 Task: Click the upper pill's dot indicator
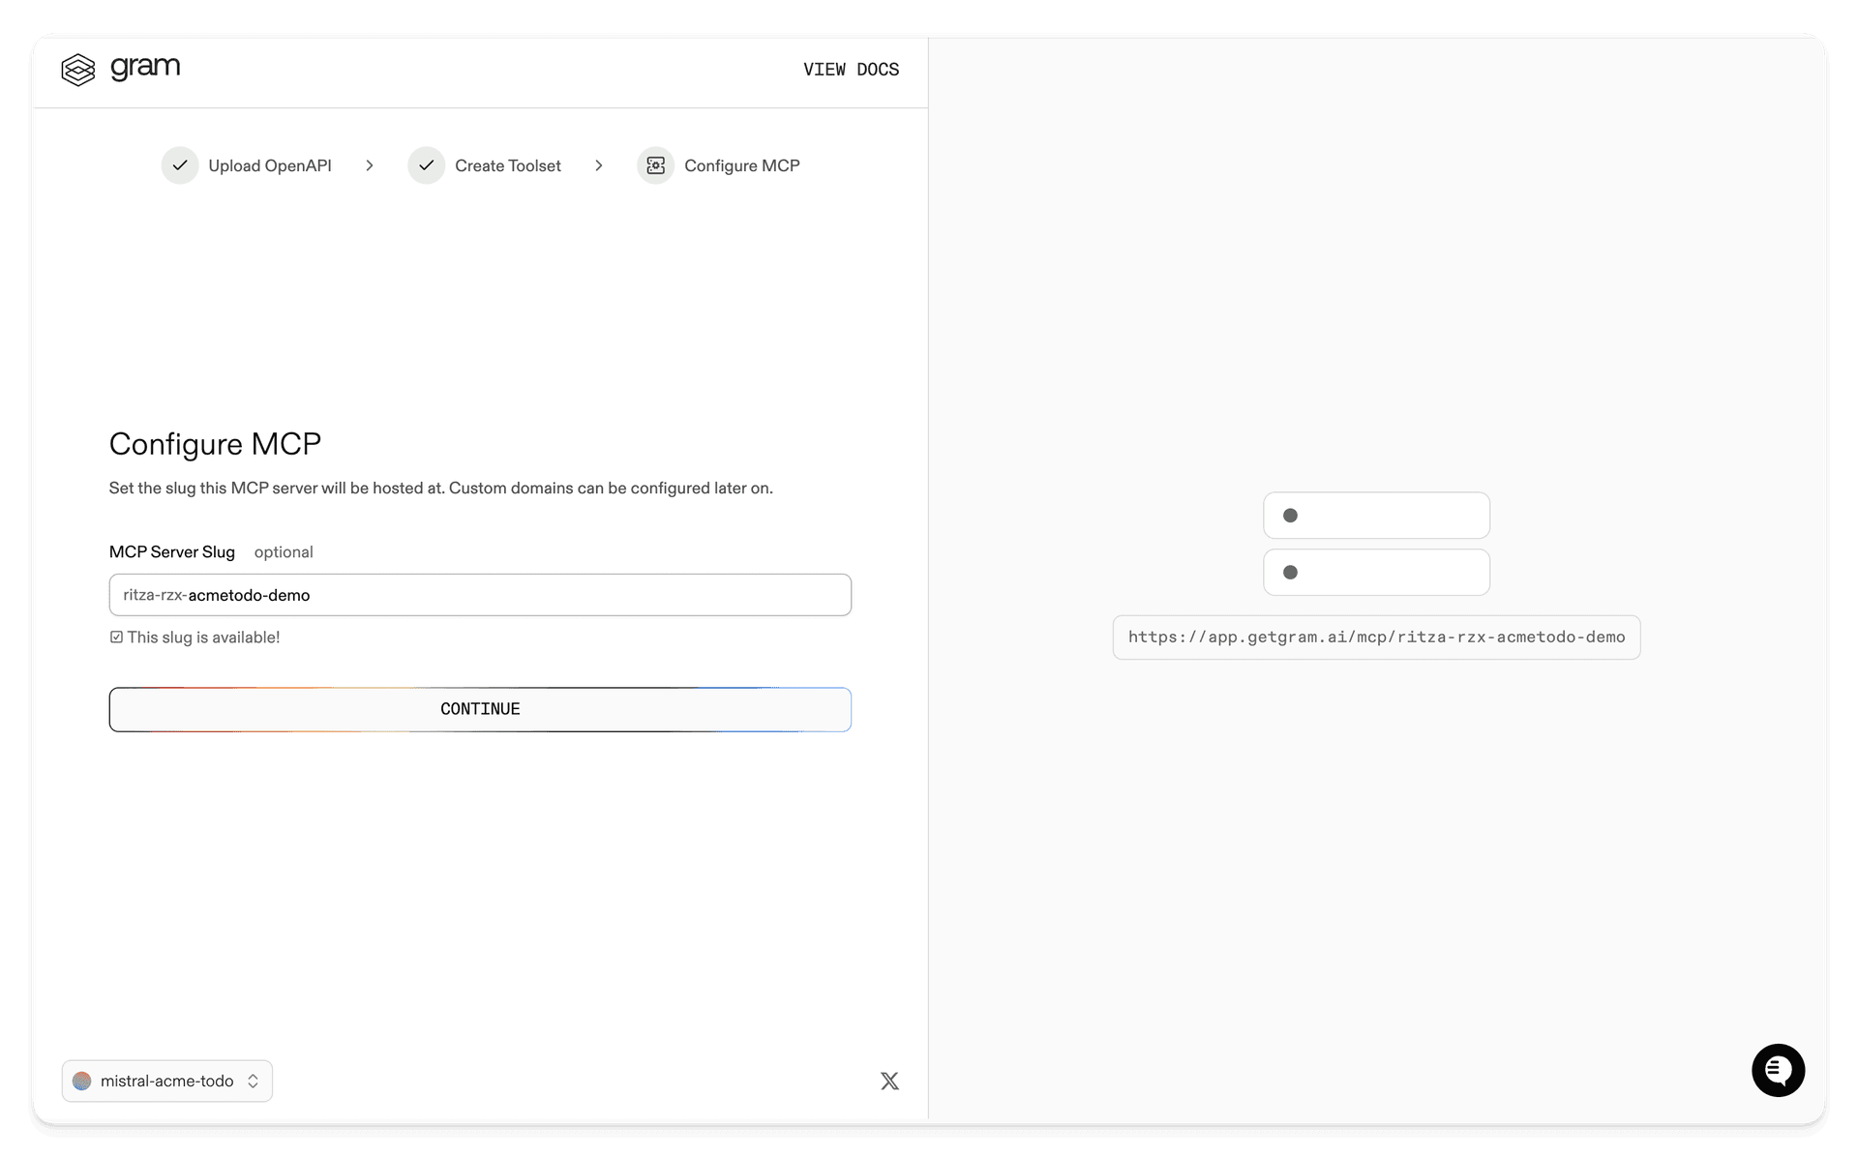pyautogui.click(x=1291, y=516)
